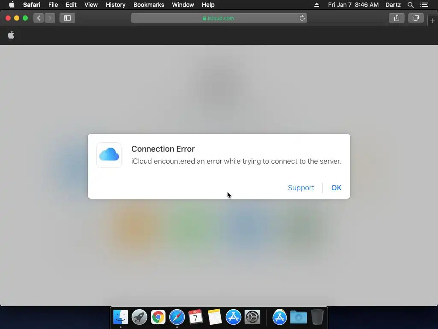Open the View menu
The image size is (438, 329).
click(x=91, y=5)
